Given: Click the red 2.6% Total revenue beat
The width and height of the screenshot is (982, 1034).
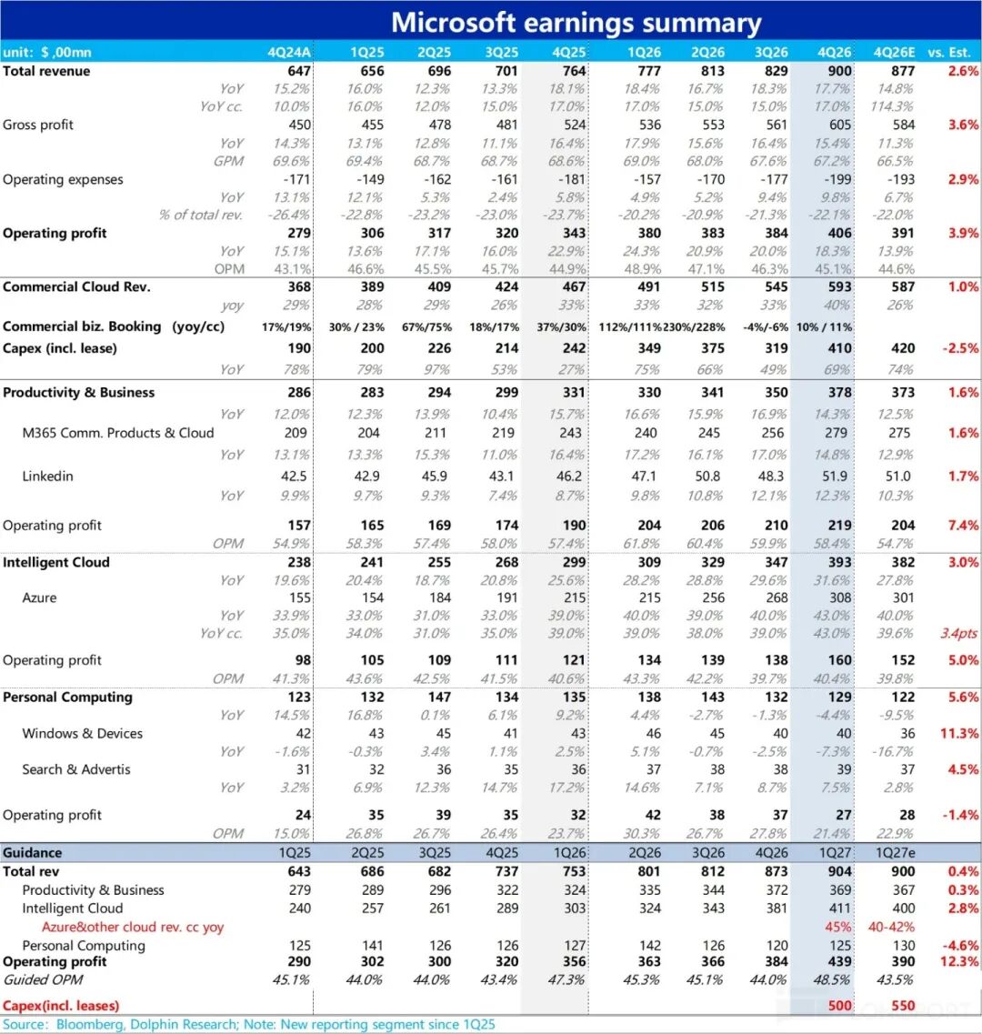Looking at the screenshot, I should click(x=964, y=71).
